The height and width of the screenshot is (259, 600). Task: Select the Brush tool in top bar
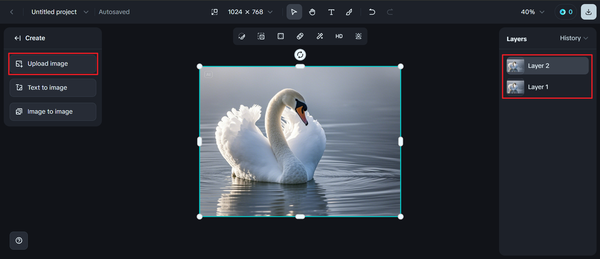coord(349,12)
